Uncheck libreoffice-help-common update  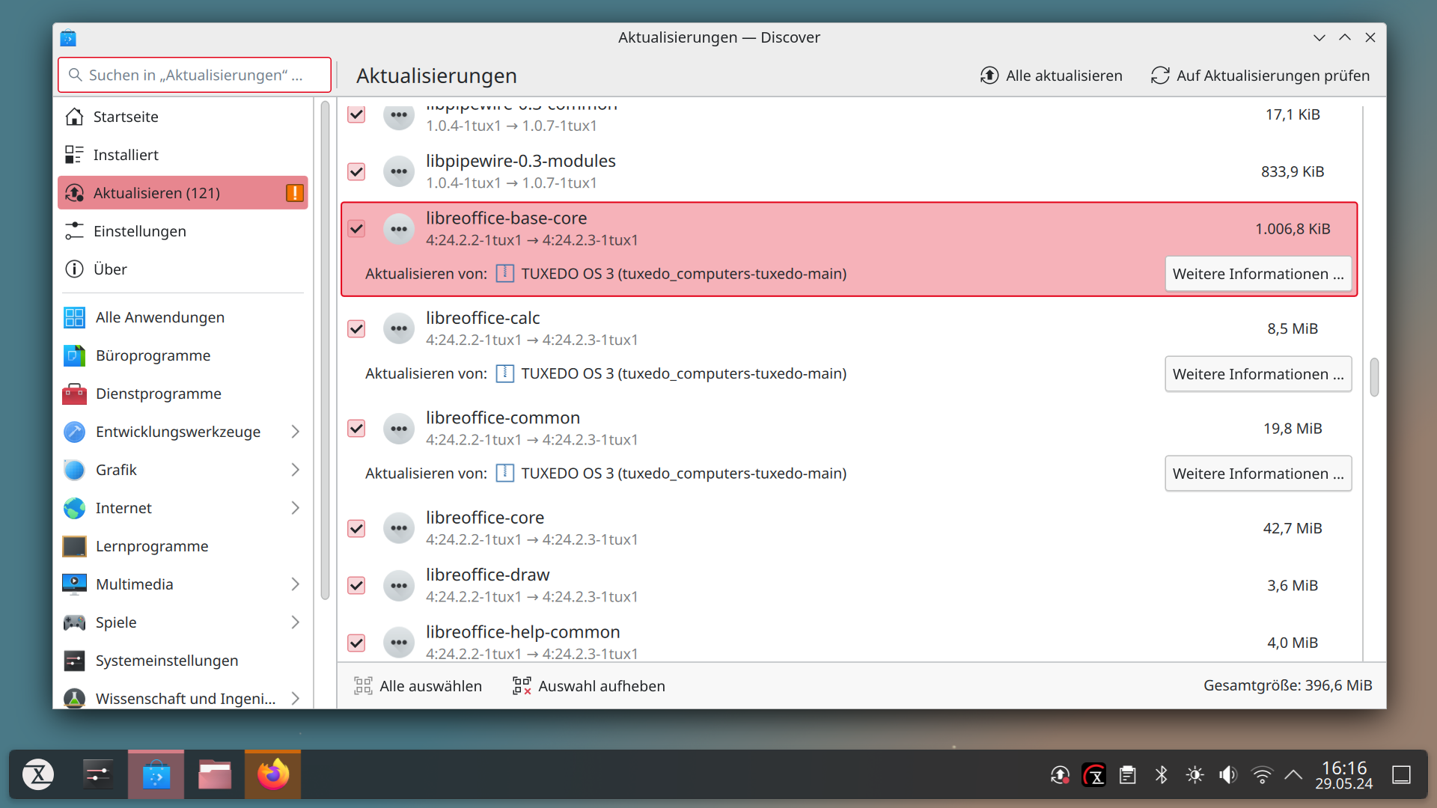point(356,643)
